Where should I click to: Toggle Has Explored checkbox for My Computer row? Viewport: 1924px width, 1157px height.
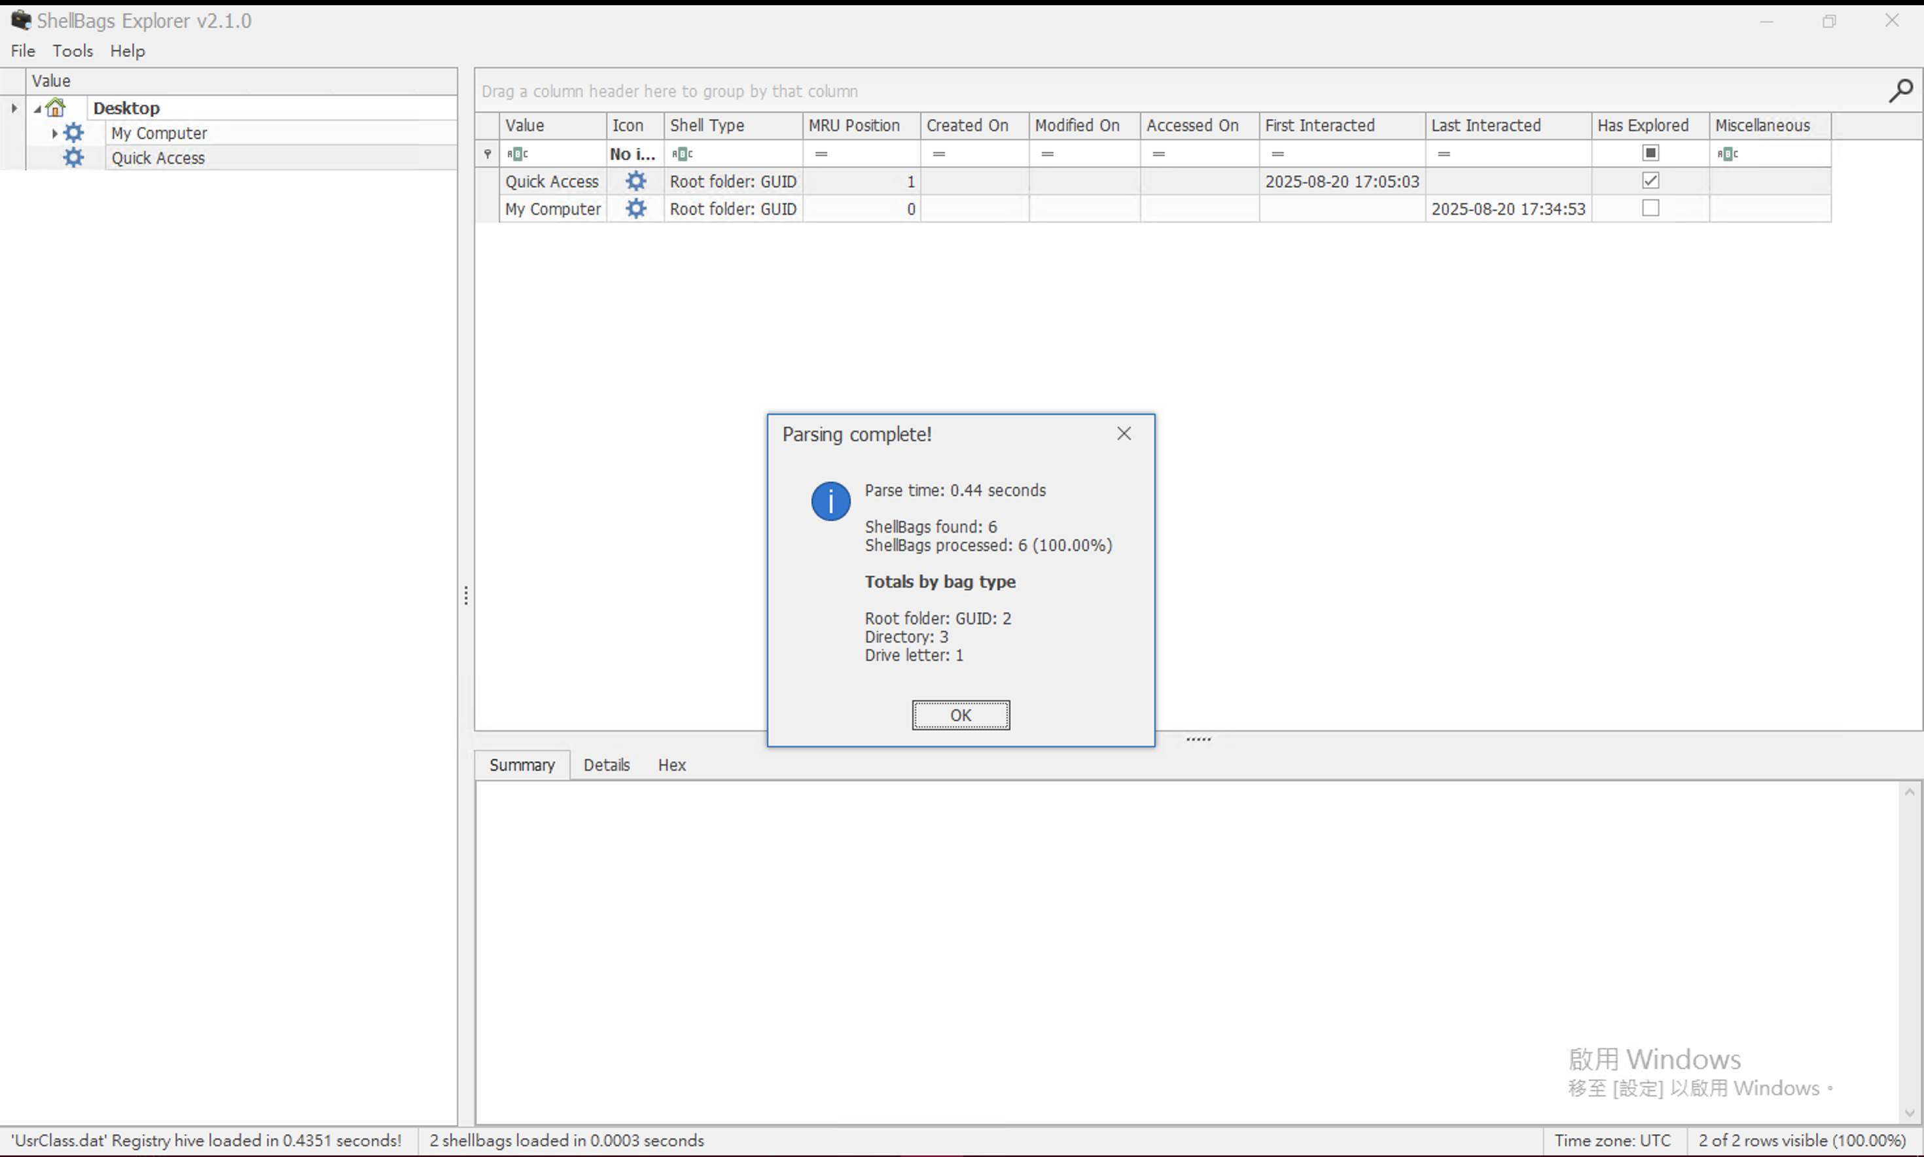point(1650,208)
